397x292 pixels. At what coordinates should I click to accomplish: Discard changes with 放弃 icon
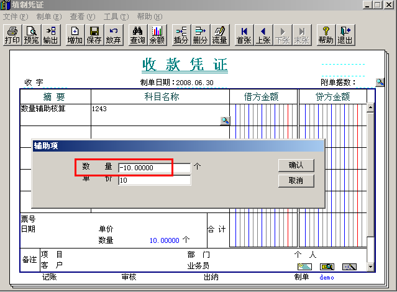[114, 35]
